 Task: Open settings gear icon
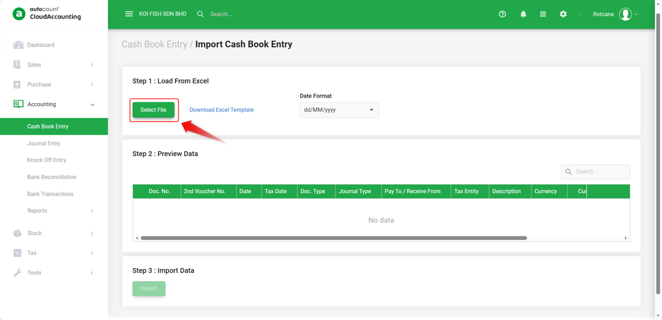[x=563, y=14]
